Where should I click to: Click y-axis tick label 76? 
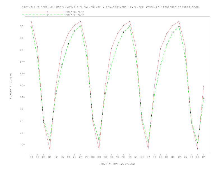[x=22, y=109]
